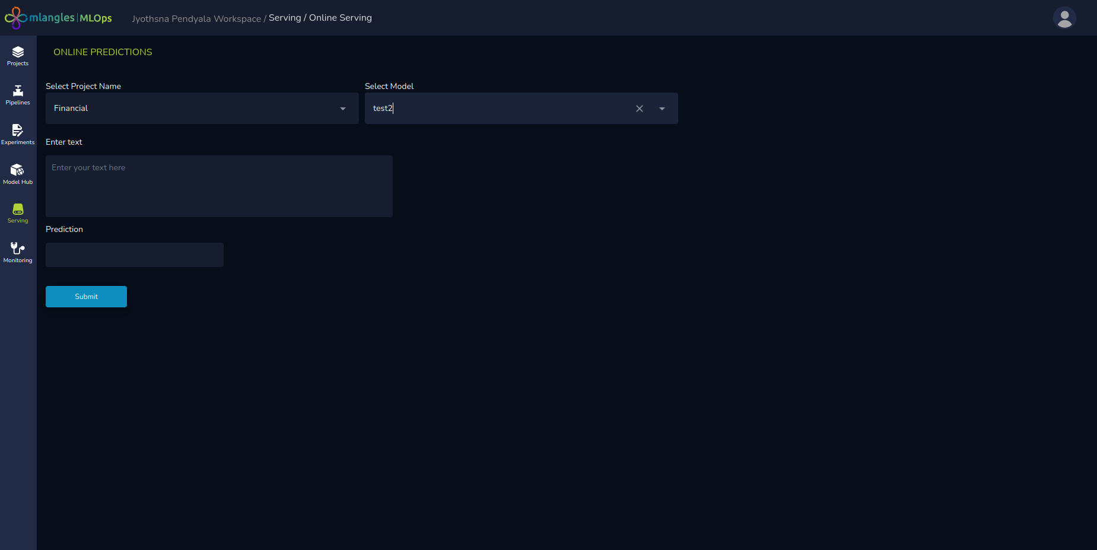Navigate to Model Hub
Viewport: 1097px width, 550px height.
(x=18, y=174)
